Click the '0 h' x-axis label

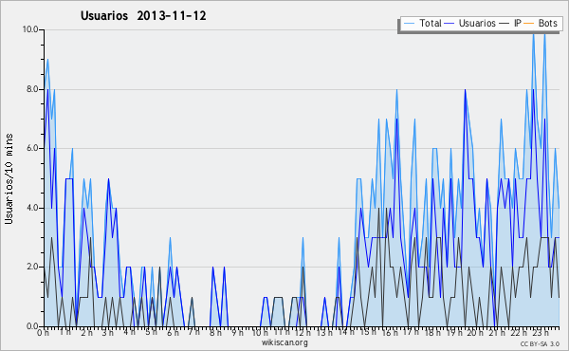pyautogui.click(x=43, y=332)
